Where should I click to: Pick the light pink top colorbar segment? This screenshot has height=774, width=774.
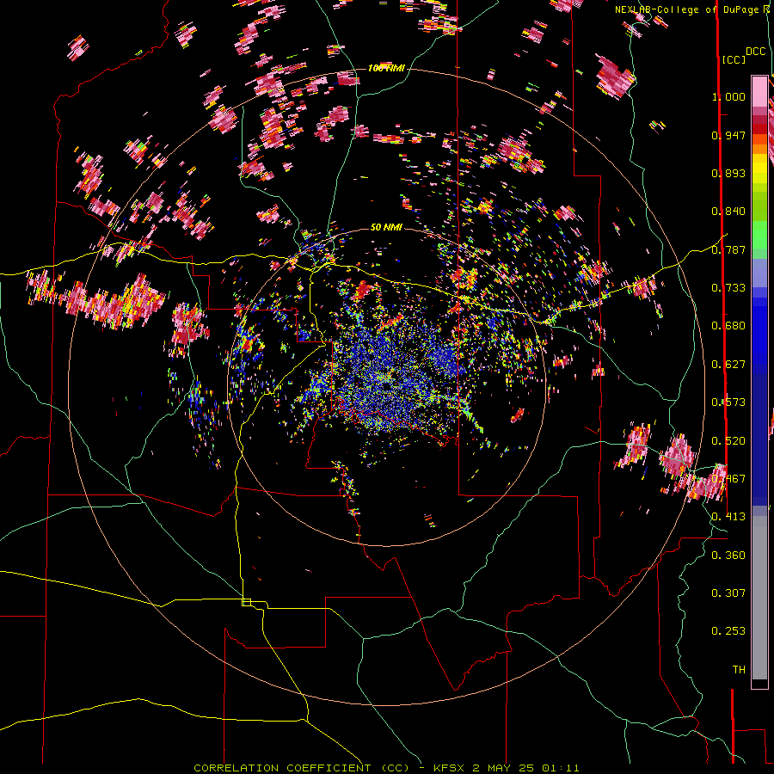coord(759,91)
